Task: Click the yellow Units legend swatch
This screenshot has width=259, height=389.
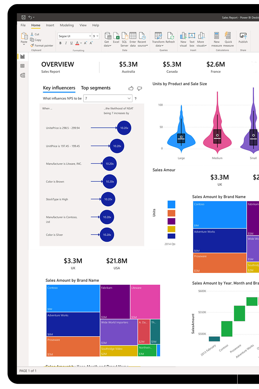Action: (x=172, y=229)
